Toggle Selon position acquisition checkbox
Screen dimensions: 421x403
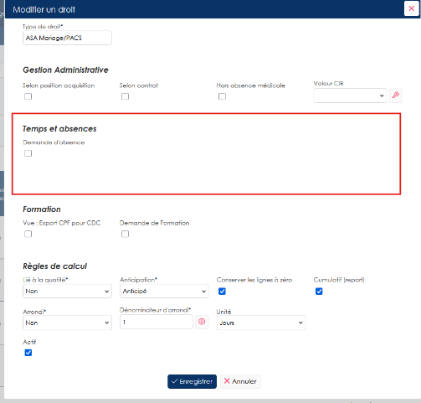(x=28, y=96)
